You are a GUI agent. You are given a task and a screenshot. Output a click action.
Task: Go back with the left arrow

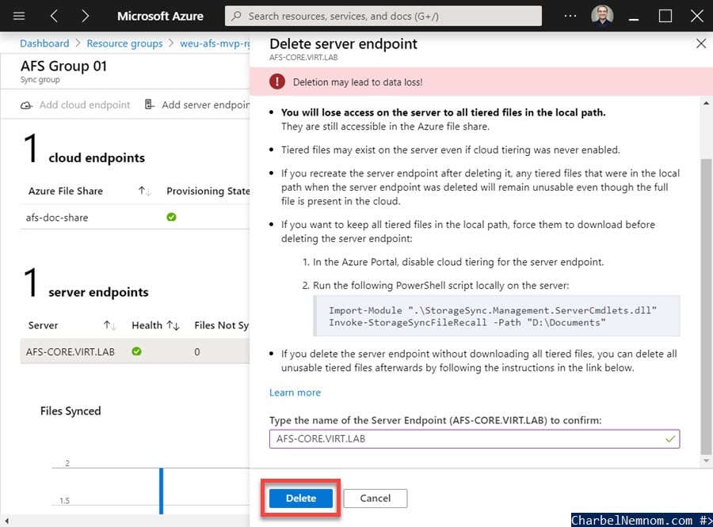point(54,17)
